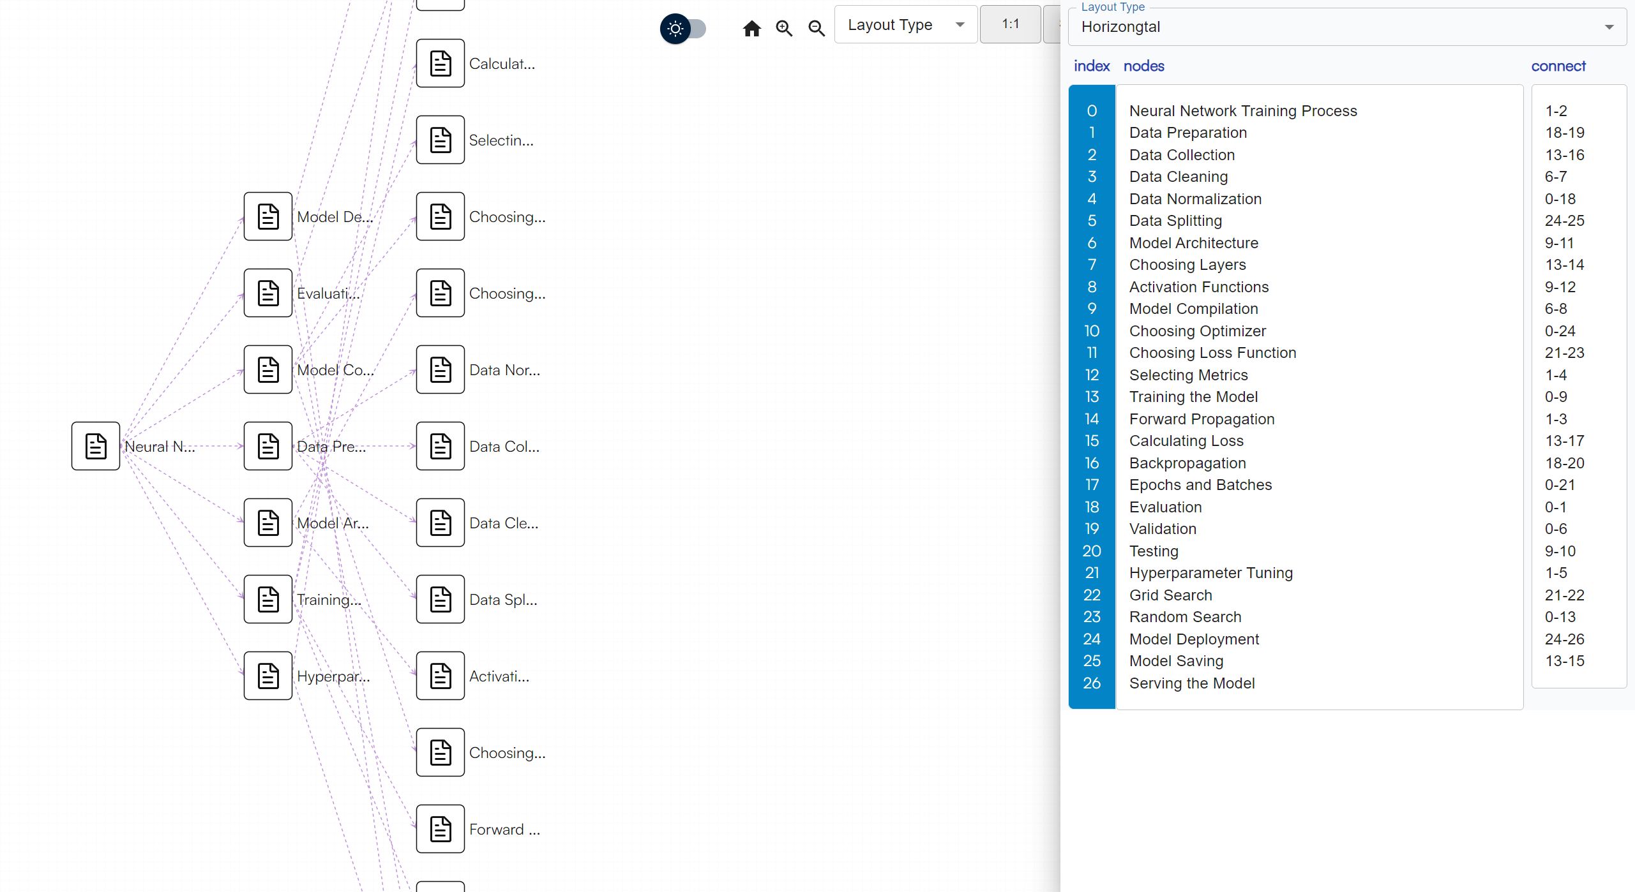Click Data Normalization in the nodes list
The image size is (1635, 892).
point(1195,199)
